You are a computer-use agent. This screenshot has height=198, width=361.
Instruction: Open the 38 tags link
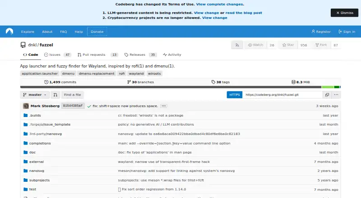pos(221,82)
